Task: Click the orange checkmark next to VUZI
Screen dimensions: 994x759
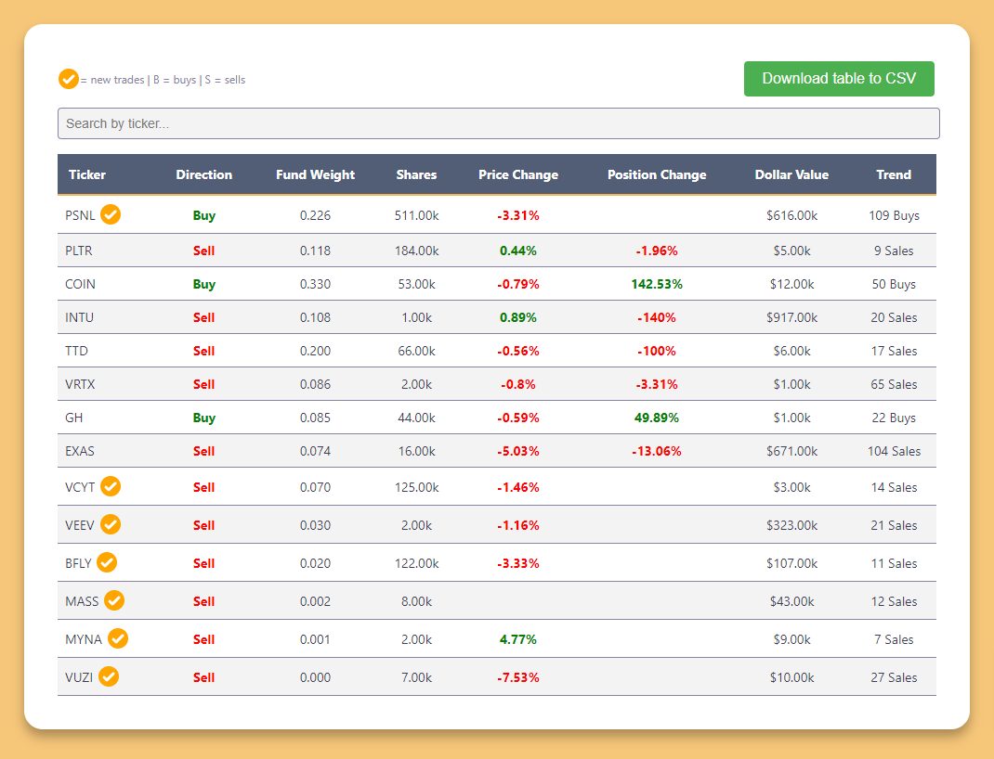Action: coord(109,676)
